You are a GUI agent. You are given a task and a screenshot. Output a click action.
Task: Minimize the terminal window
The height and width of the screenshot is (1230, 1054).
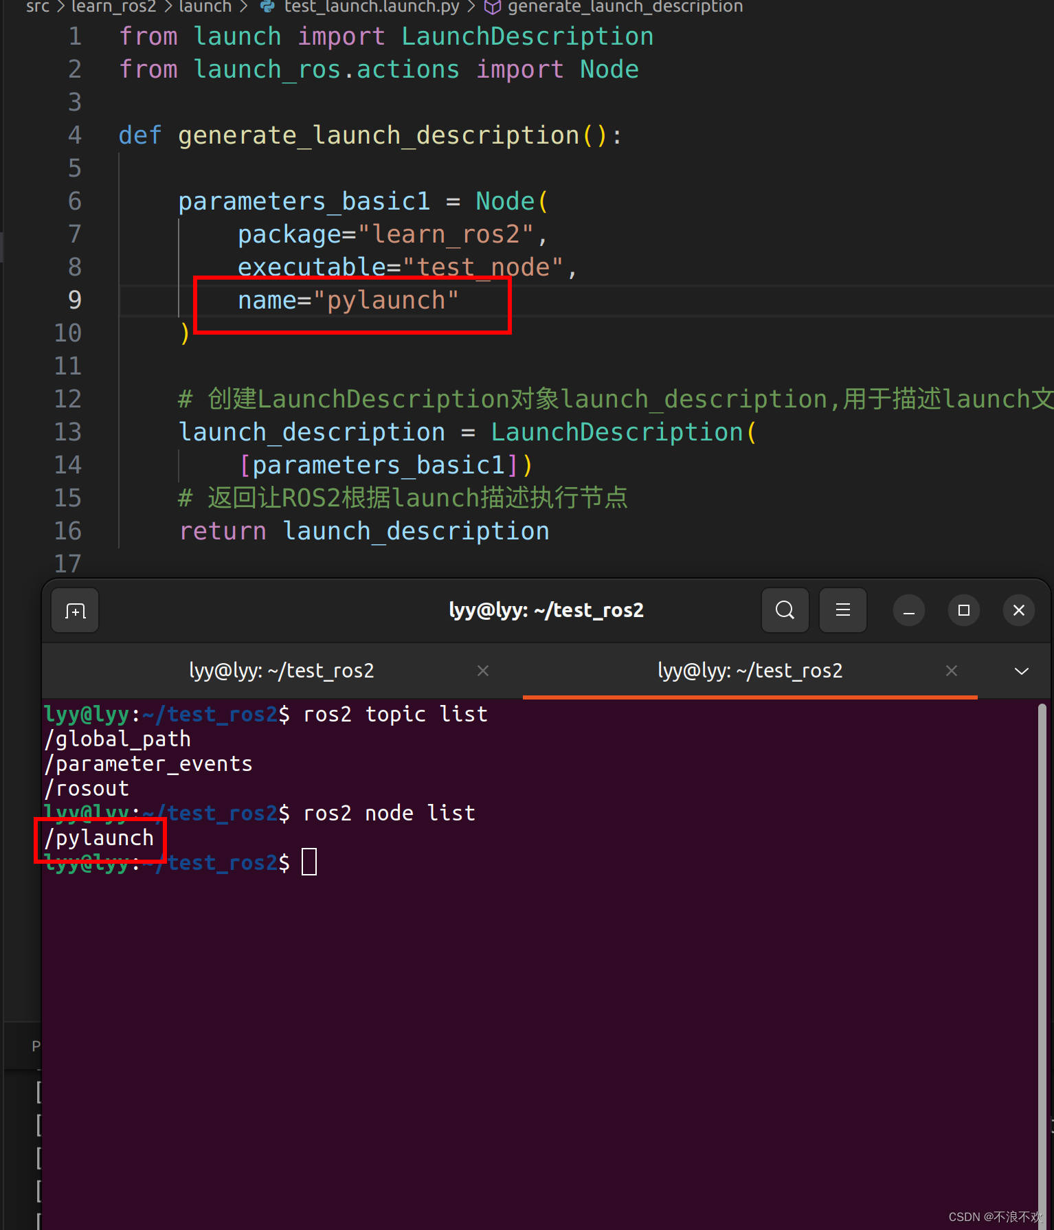click(908, 610)
